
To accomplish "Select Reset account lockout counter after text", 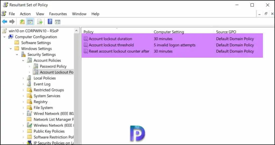I will click(x=119, y=51).
